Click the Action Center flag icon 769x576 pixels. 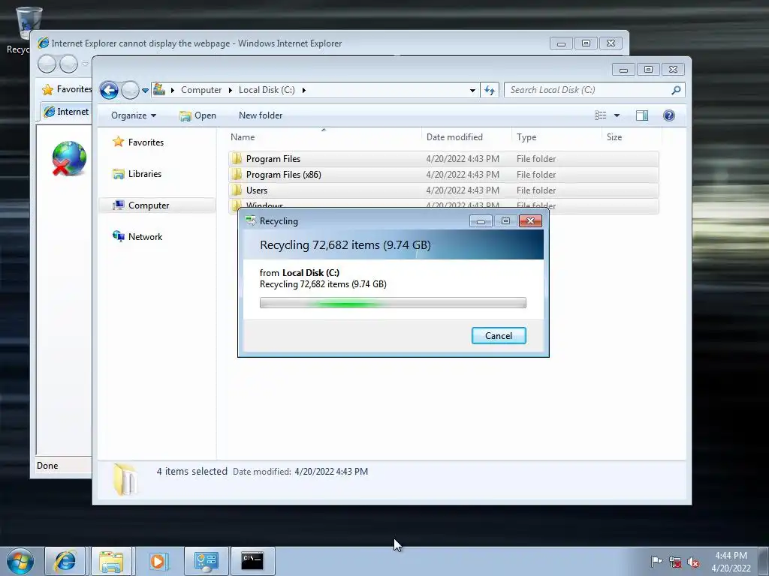coord(656,561)
